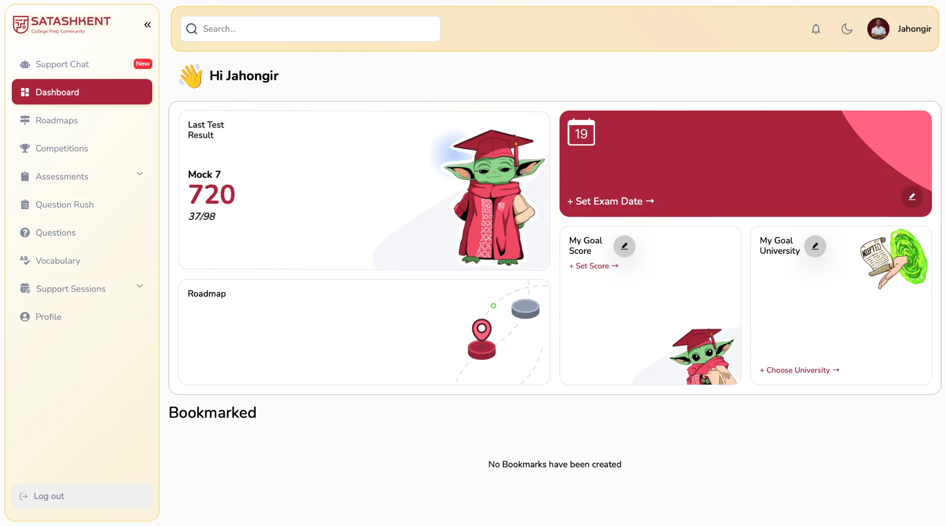Open Last Test Result card
The height and width of the screenshot is (526, 946).
pyautogui.click(x=364, y=190)
